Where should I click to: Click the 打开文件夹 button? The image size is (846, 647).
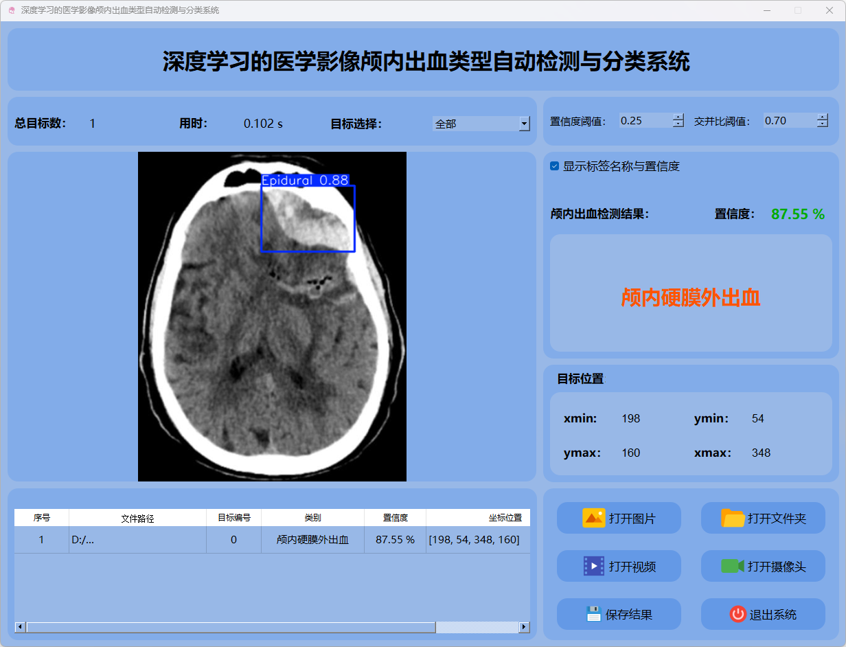[763, 518]
